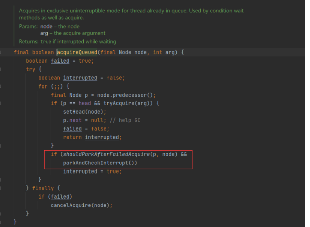Click the 'try' keyword
This screenshot has height=227, width=310.
[x=31, y=69]
